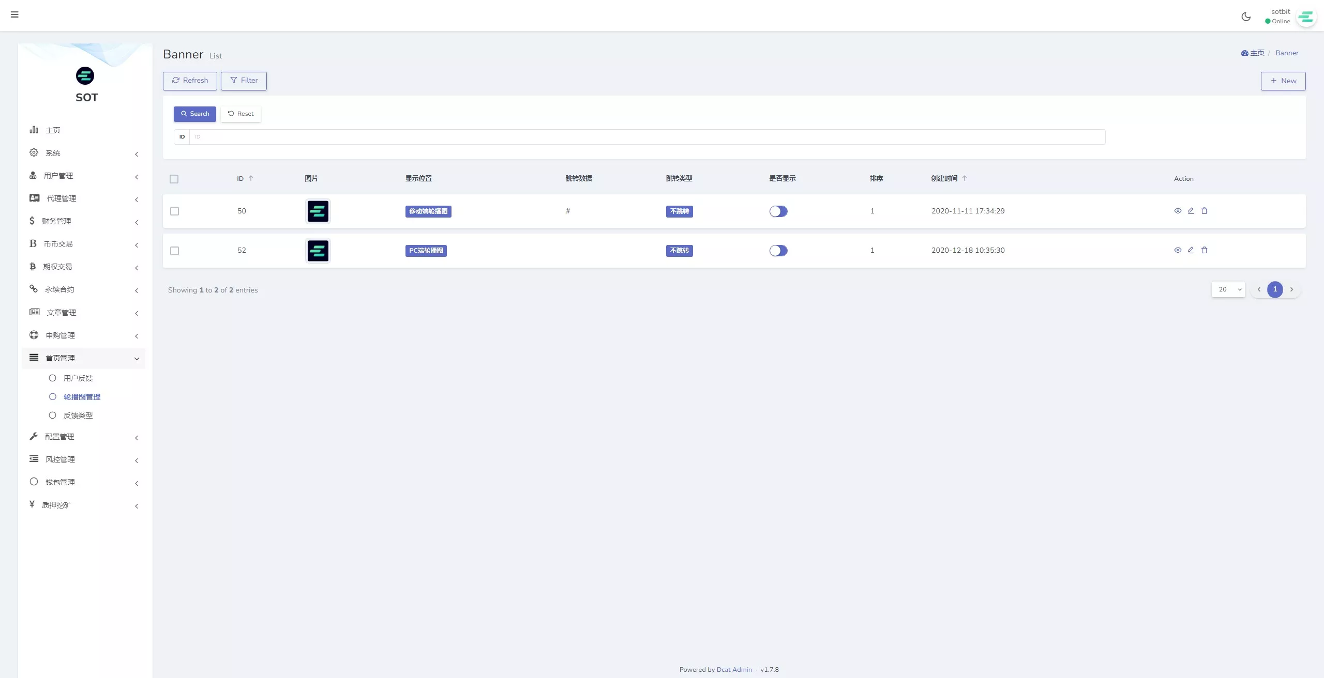The width and height of the screenshot is (1324, 678).
Task: Click the Refresh button
Action: coord(190,81)
